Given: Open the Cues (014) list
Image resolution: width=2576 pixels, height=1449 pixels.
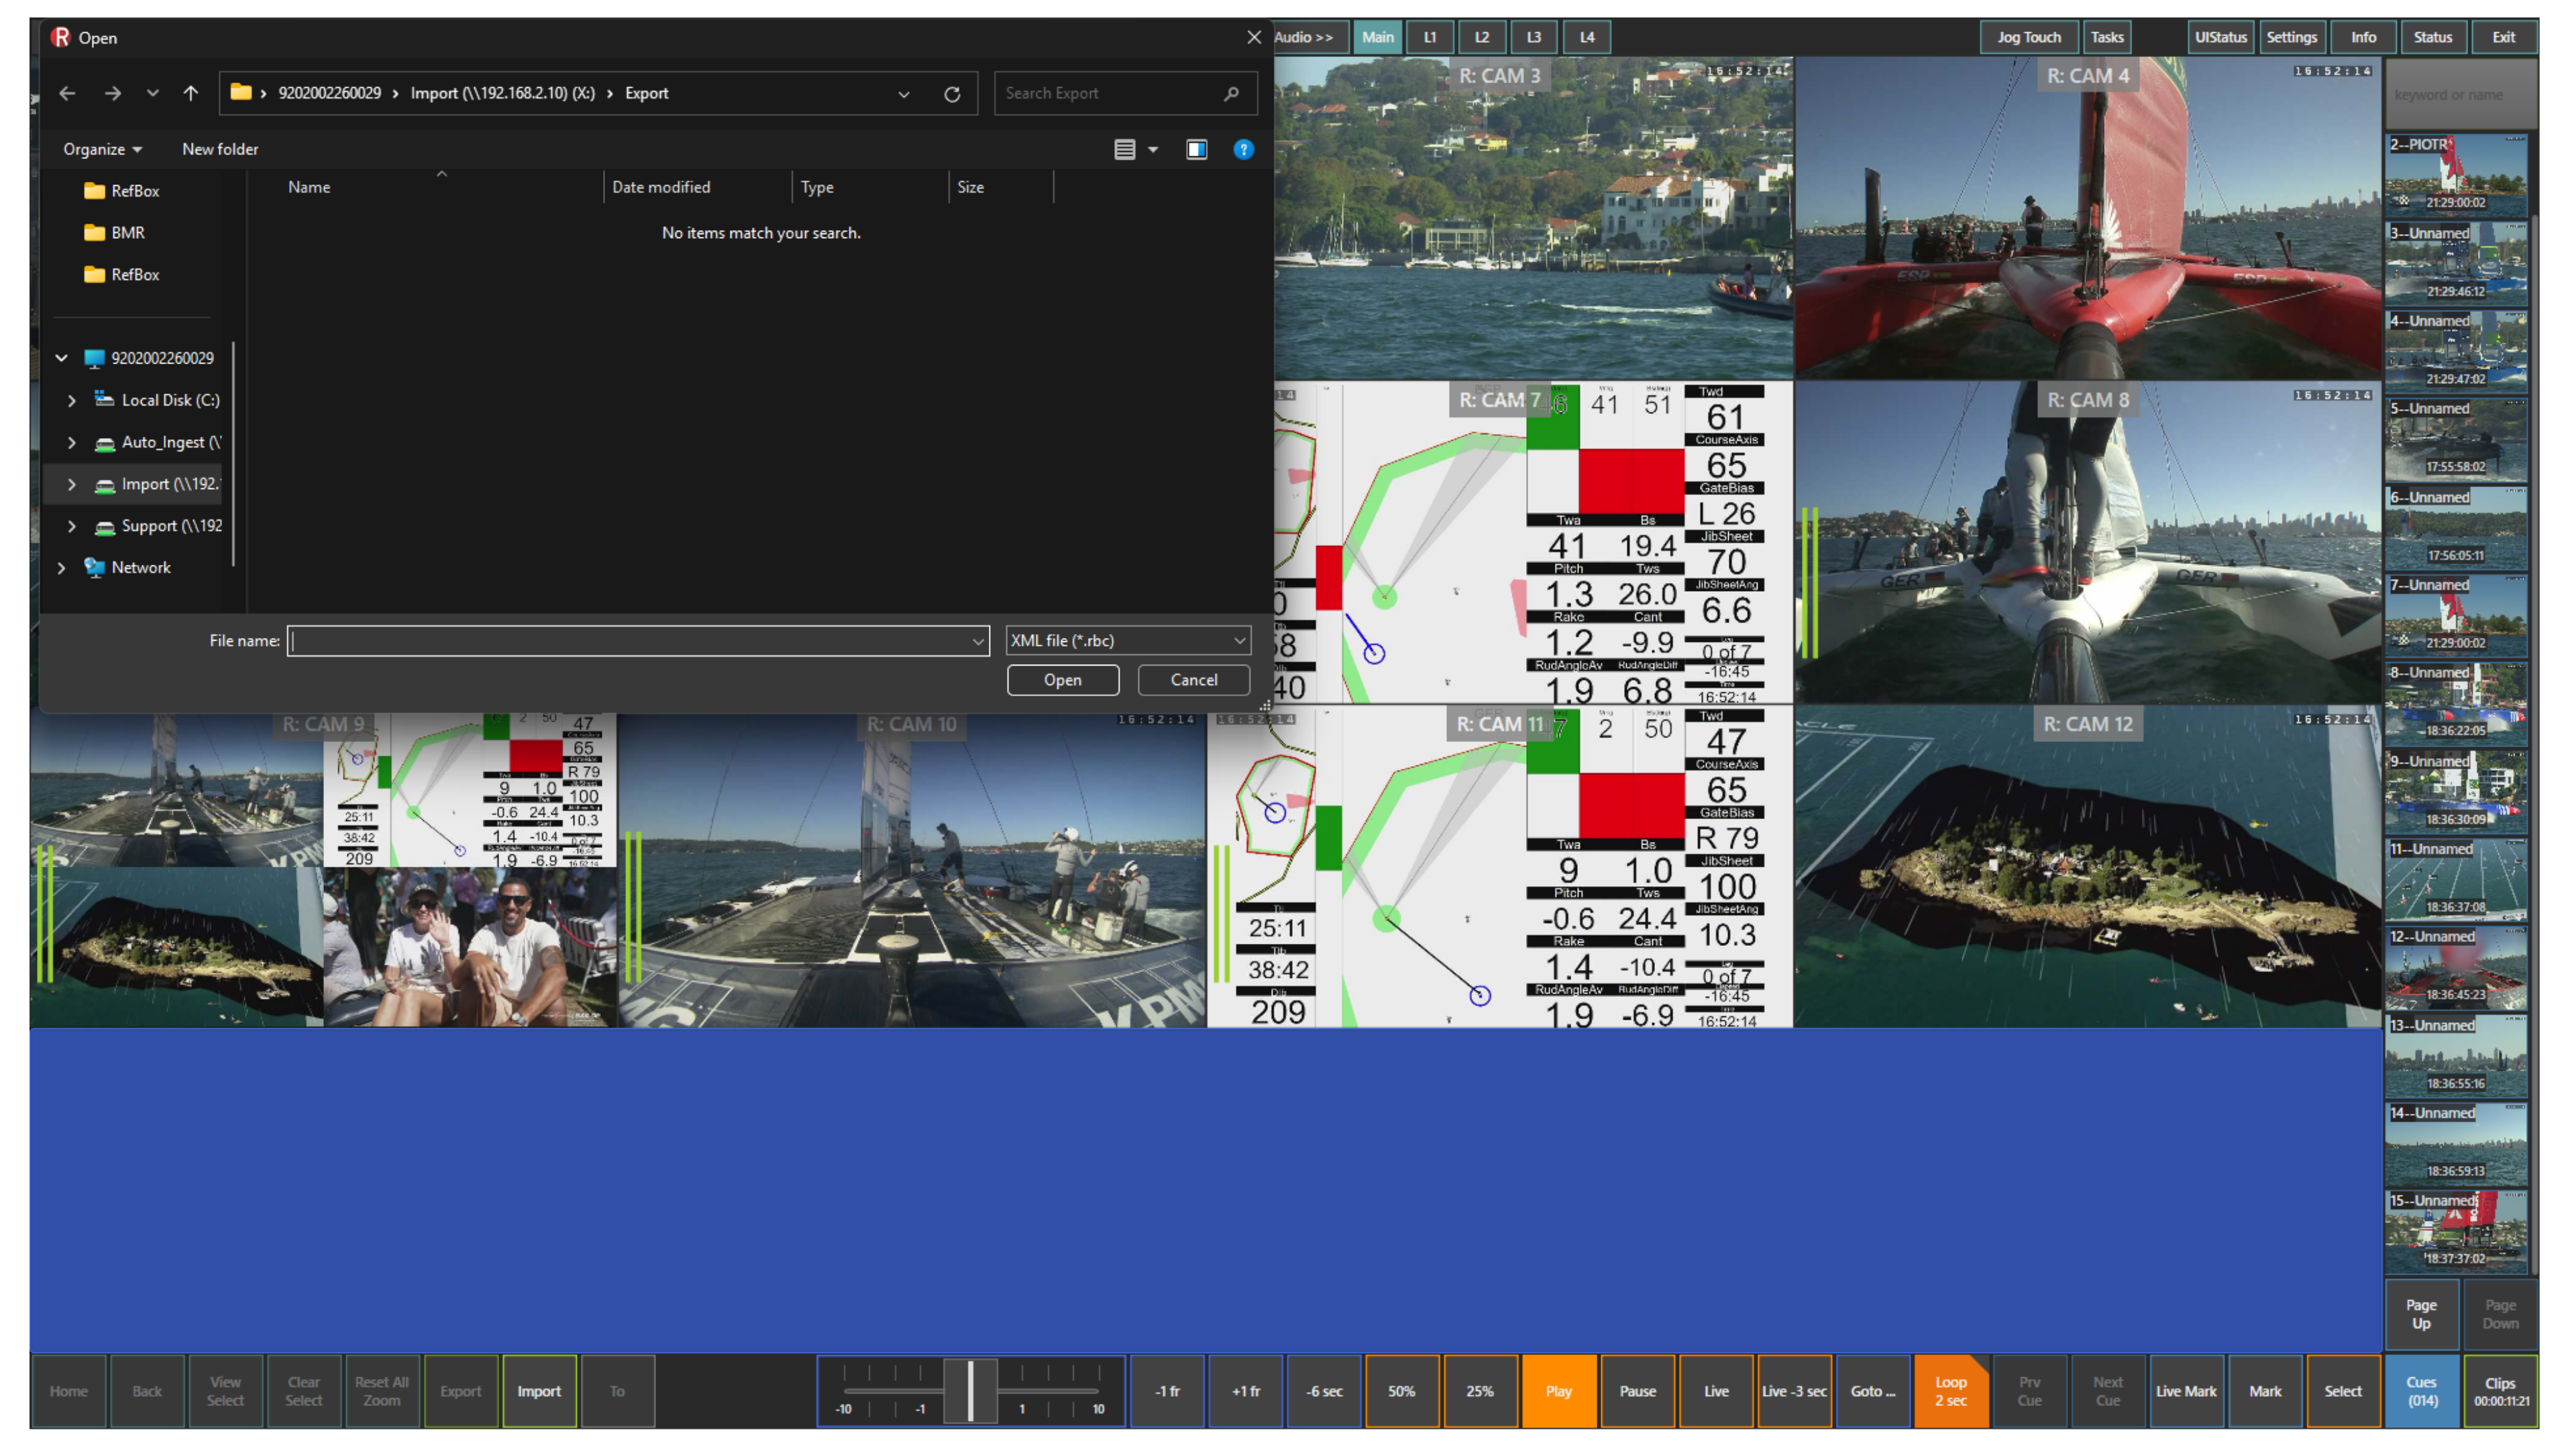Looking at the screenshot, I should coord(2421,1391).
